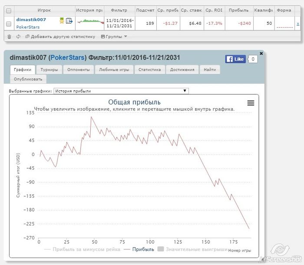Switch to the Статистика tab
This screenshot has height=265, width=304.
tap(149, 70)
